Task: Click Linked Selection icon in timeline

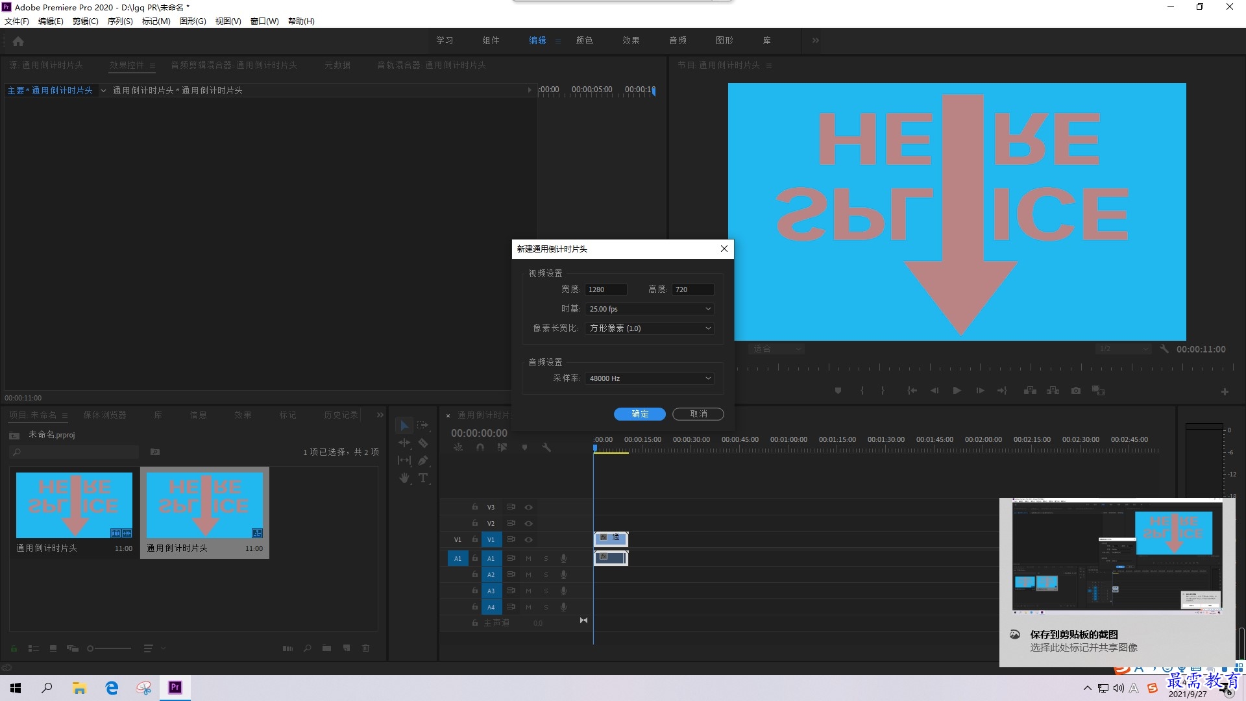Action: tap(502, 447)
